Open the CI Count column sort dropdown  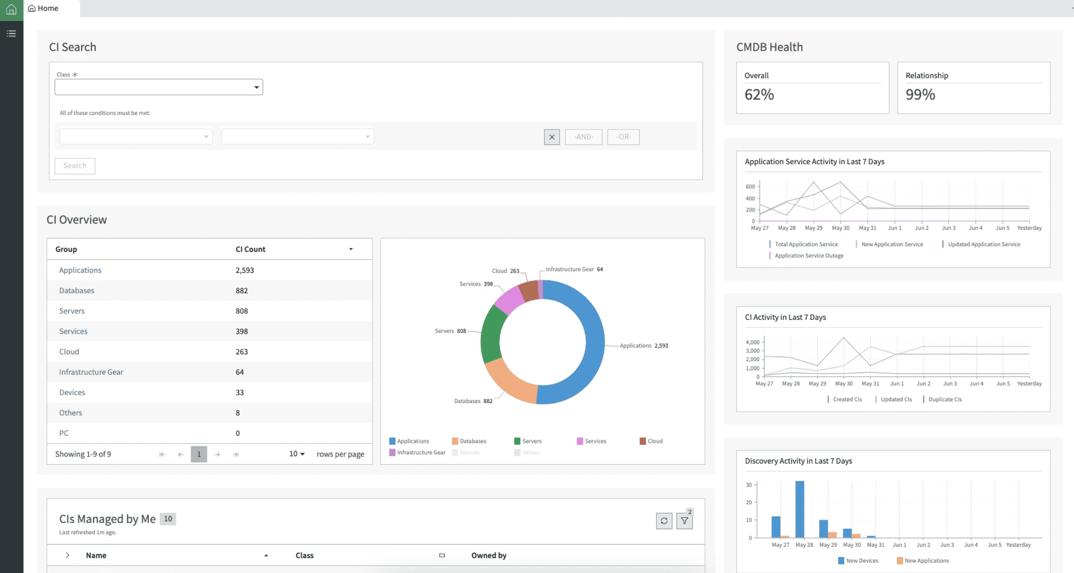[x=351, y=249]
